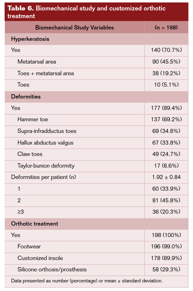Viewport: 193px width, 291px height.
Task: Select the ≥3 deformities row label
Action: [21, 212]
